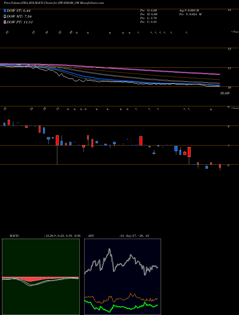Click the price axis label 14
This screenshot has width=239, height=315.
pyautogui.click(x=229, y=10)
